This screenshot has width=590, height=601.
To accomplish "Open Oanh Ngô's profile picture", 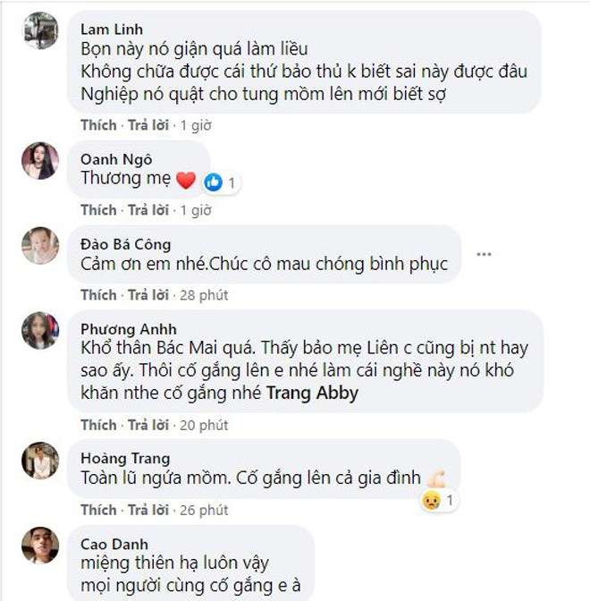I will [x=40, y=160].
